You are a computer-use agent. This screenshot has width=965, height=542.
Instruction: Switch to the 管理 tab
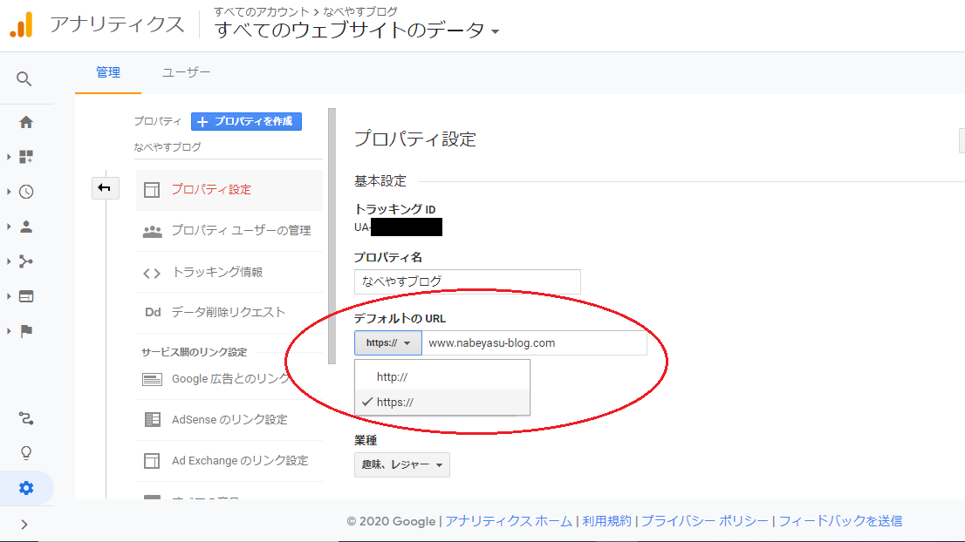click(108, 72)
